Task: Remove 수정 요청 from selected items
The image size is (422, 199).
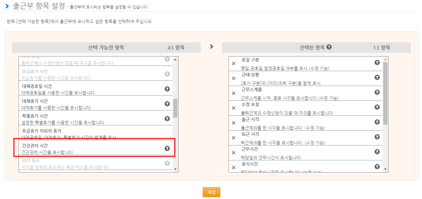Action: pos(234,108)
